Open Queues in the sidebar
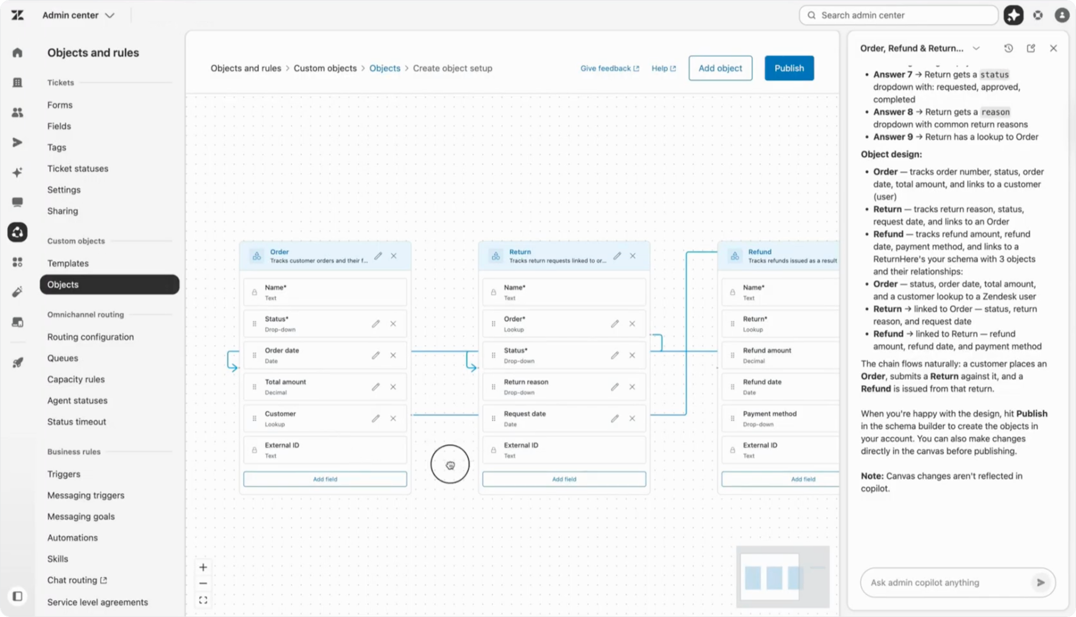The height and width of the screenshot is (617, 1076). [x=62, y=358]
